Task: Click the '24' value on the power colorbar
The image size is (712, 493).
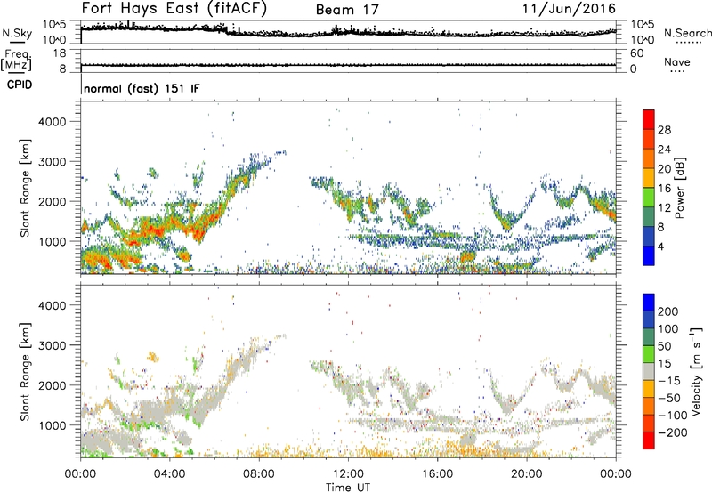Action: pos(664,150)
